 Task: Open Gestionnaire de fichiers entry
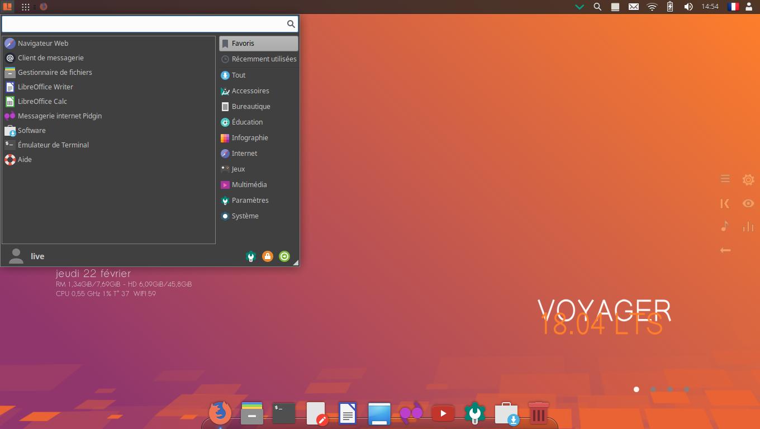point(109,72)
